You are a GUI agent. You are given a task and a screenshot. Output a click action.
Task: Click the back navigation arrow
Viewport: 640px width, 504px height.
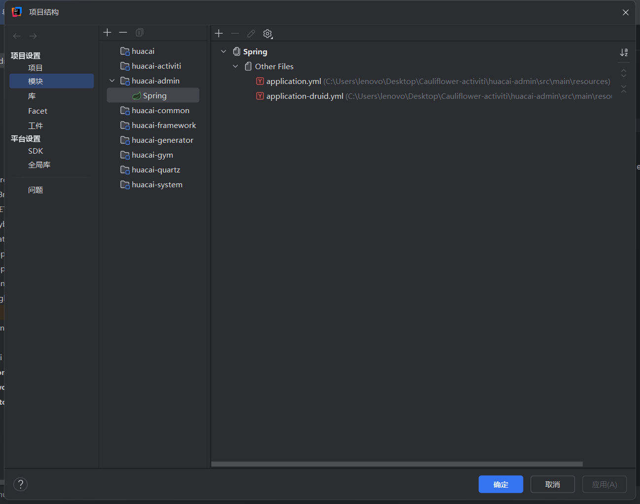point(17,36)
